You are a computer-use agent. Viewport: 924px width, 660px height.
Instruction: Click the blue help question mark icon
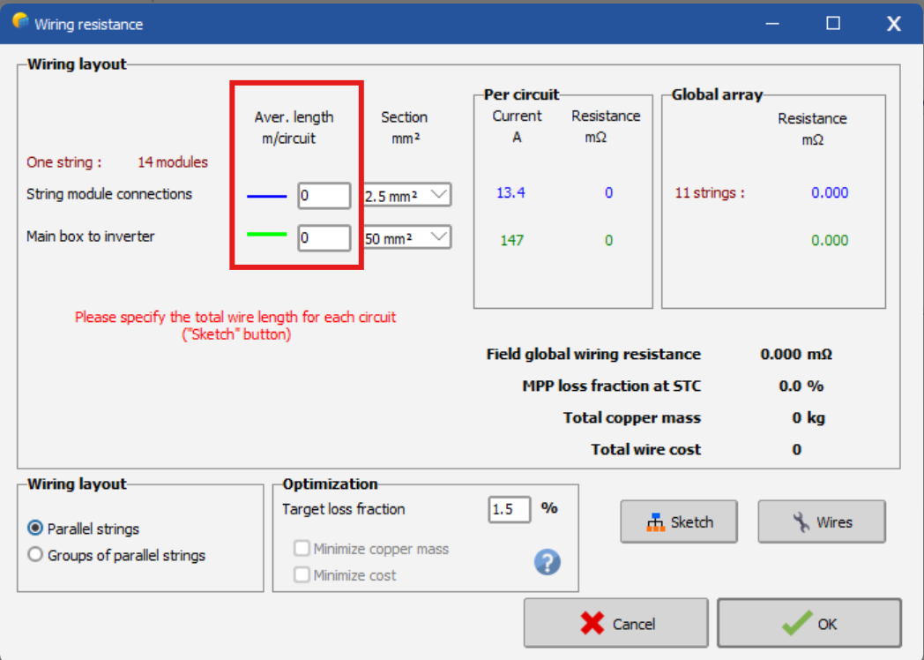548,562
